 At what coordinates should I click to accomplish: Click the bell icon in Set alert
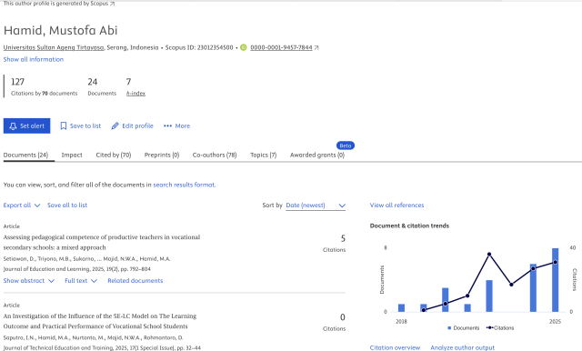[13, 126]
